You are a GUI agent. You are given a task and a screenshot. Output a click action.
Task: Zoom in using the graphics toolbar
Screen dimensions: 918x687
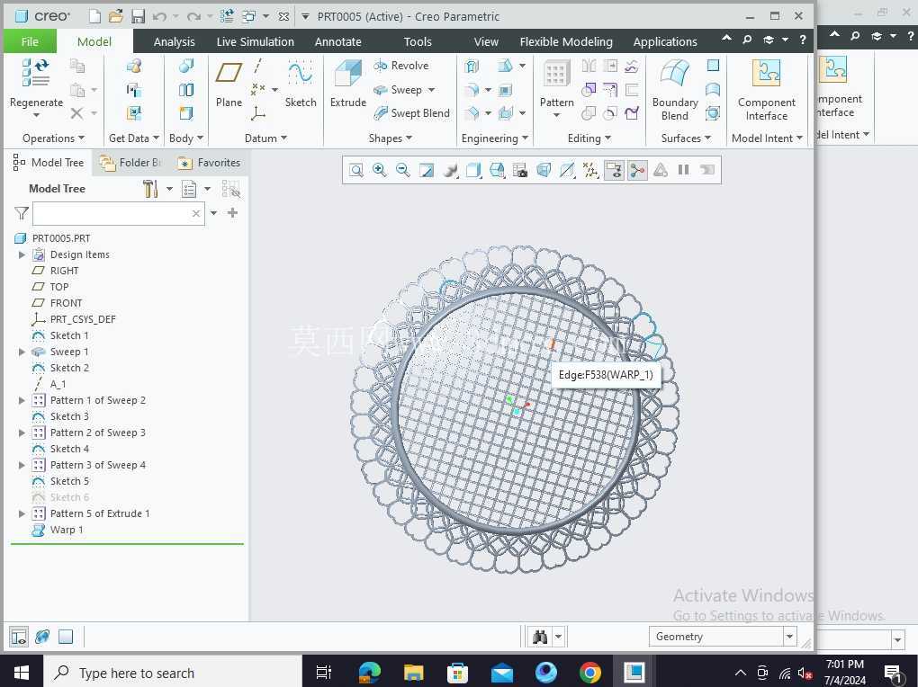point(380,170)
